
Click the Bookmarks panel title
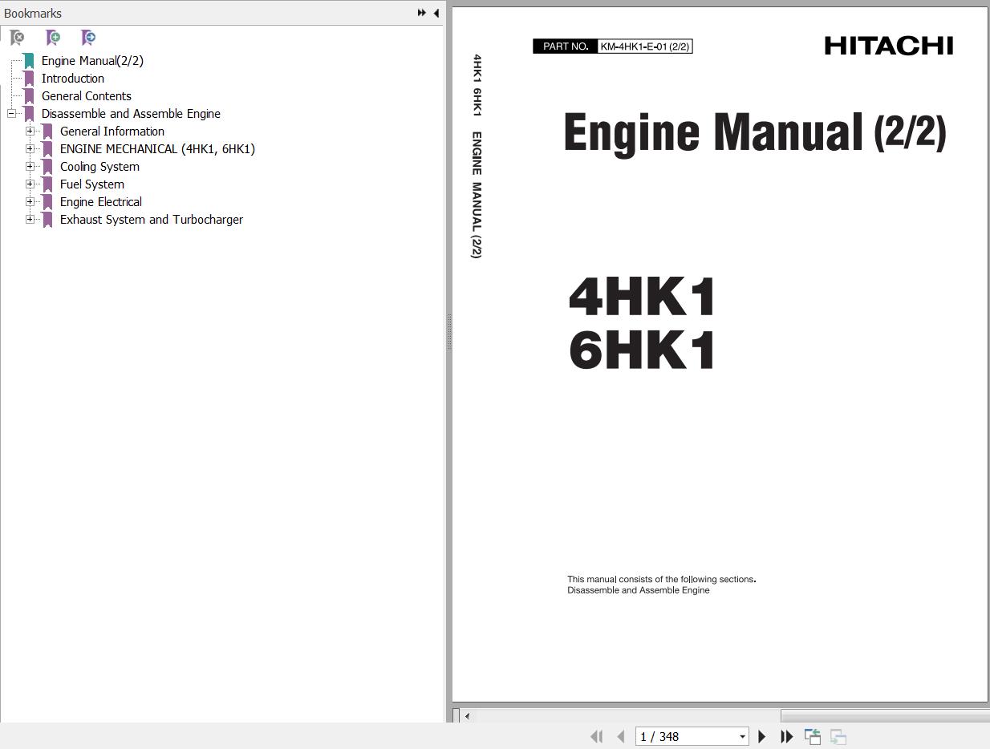tap(33, 13)
